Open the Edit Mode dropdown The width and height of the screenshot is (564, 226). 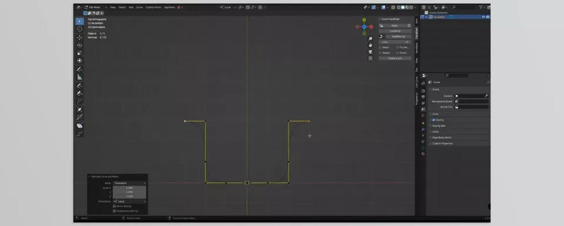[x=96, y=7]
